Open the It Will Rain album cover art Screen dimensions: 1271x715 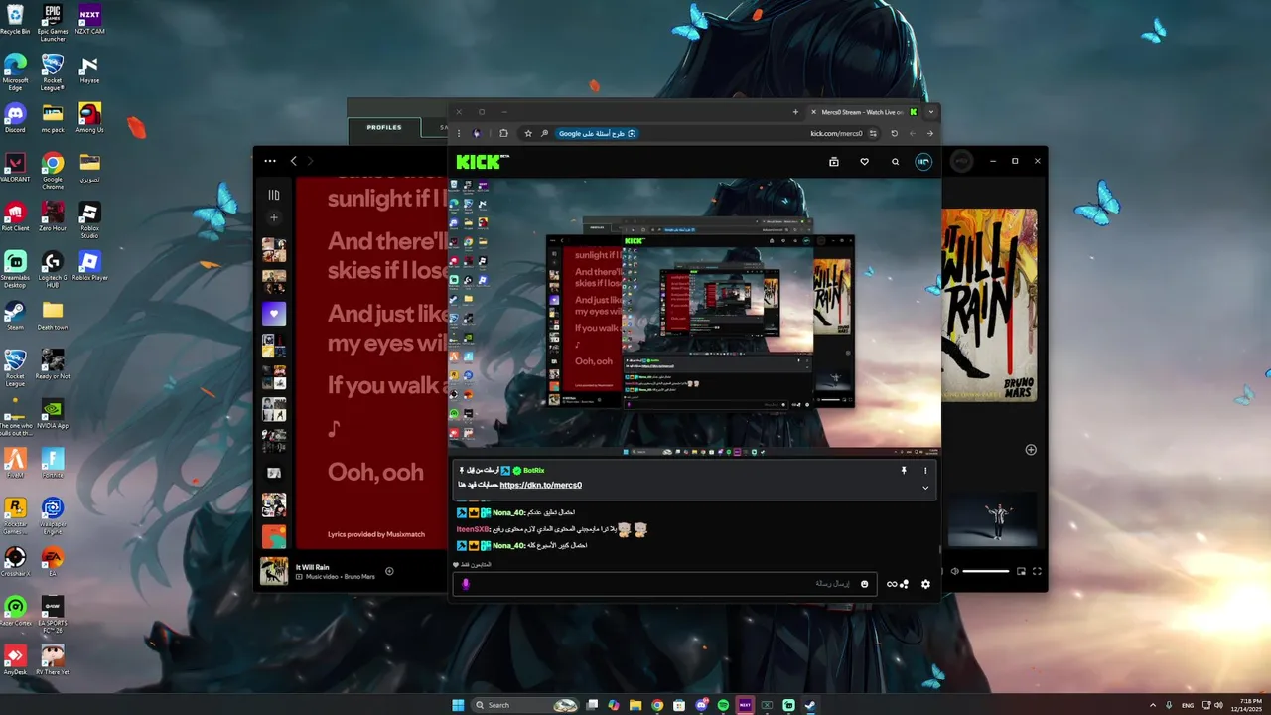pyautogui.click(x=989, y=307)
